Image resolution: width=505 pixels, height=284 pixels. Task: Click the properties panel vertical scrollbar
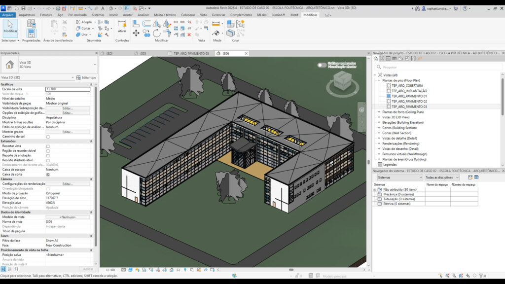(x=96, y=166)
